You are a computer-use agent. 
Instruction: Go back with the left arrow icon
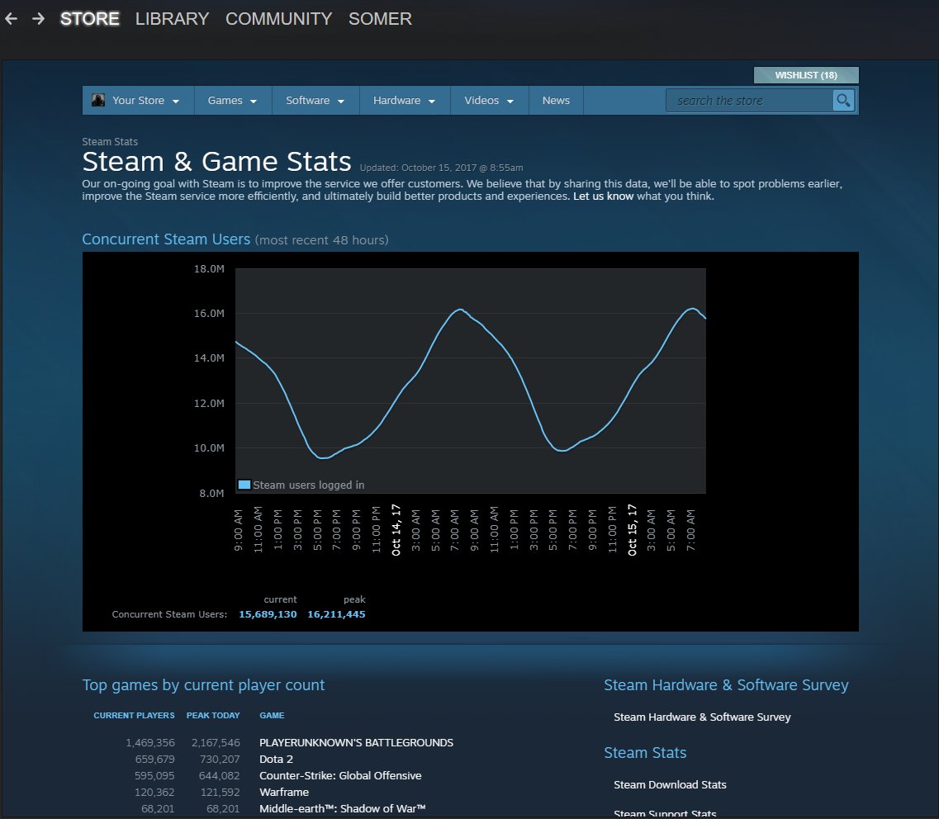11,18
